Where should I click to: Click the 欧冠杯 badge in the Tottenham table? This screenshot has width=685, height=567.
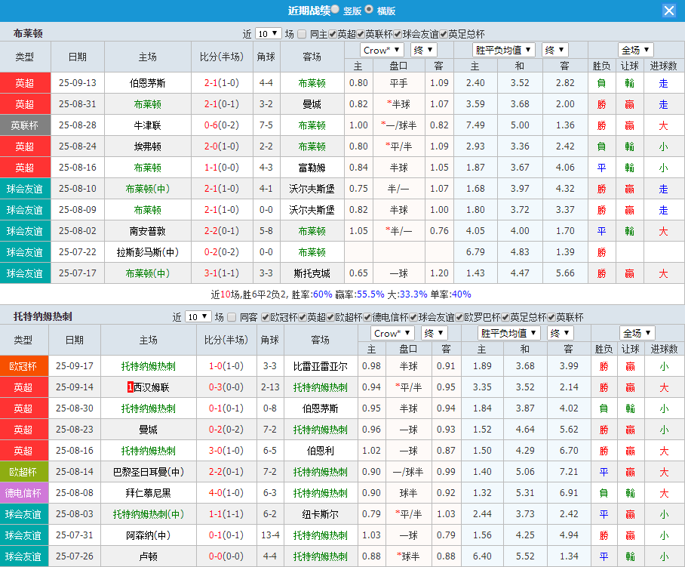[x=25, y=366]
